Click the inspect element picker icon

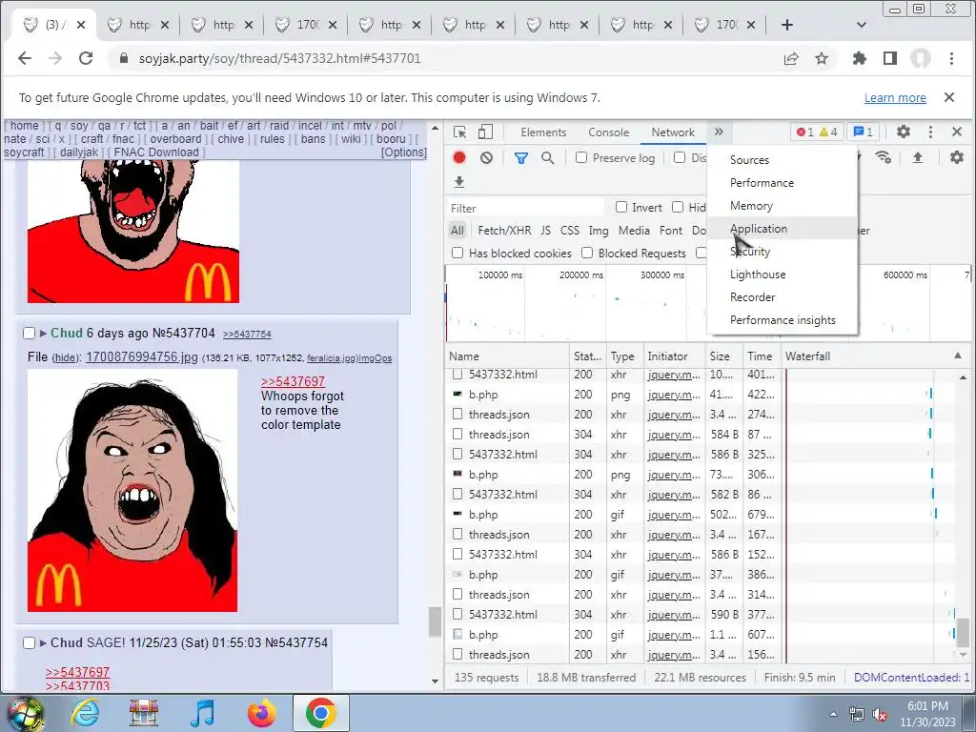point(460,132)
